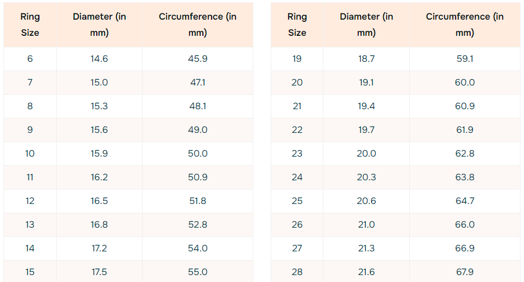524x282 pixels.
Task: Click the left table's Diameter (in mm) header
Action: pyautogui.click(x=99, y=25)
